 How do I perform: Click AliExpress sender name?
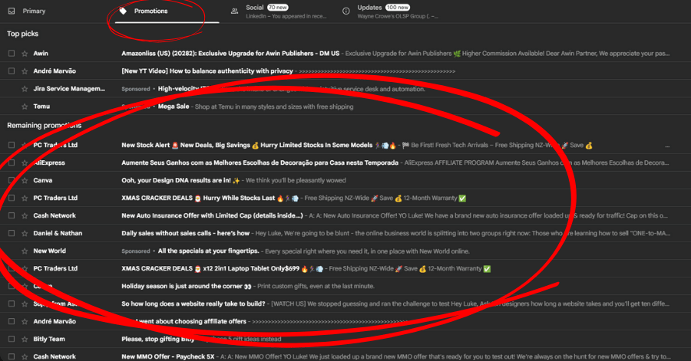[49, 162]
